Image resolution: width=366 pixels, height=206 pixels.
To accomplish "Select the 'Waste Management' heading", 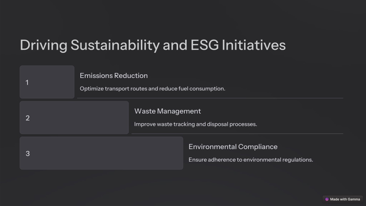I will click(x=168, y=111).
